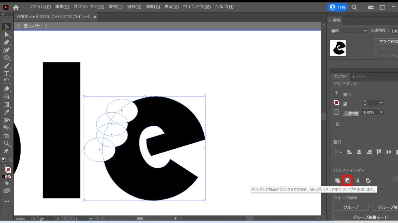Align objects to horizontal center
398x223 pixels.
[x=359, y=152]
